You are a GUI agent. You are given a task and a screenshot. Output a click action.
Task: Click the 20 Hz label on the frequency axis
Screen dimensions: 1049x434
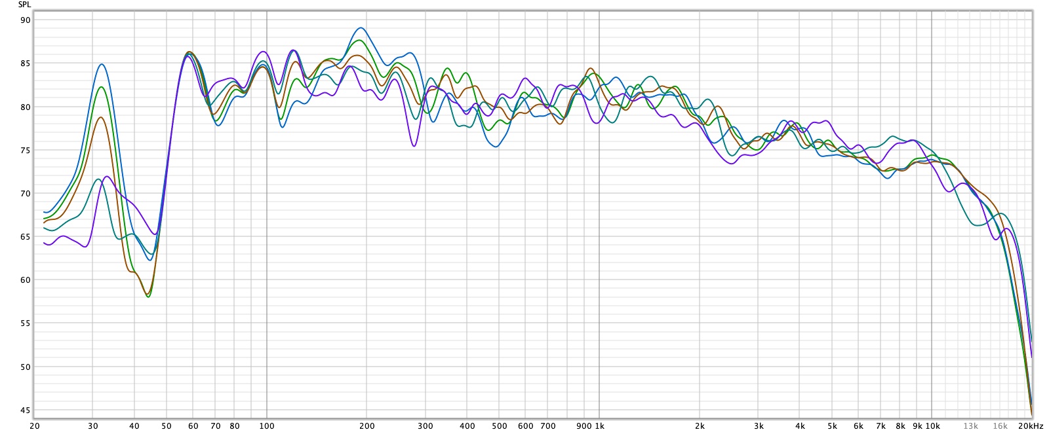click(x=35, y=426)
